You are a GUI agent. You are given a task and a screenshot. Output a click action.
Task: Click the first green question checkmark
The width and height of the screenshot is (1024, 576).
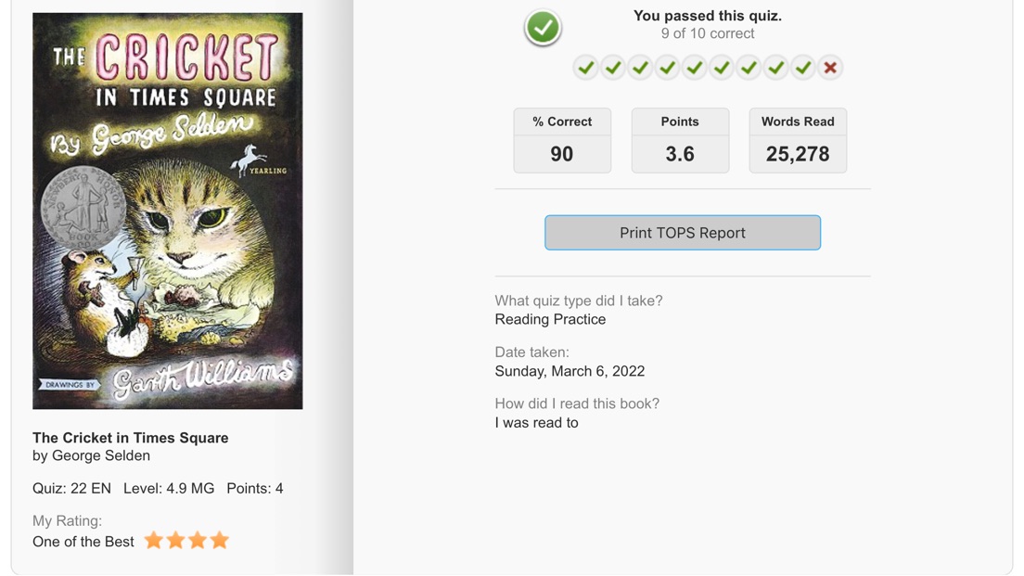click(x=586, y=68)
